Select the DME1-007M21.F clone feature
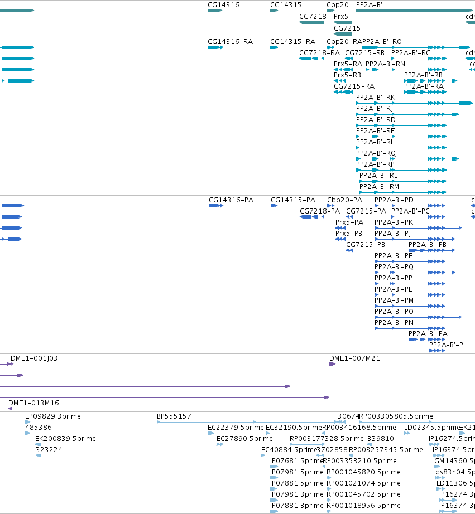The width and height of the screenshot is (475, 514). click(333, 364)
